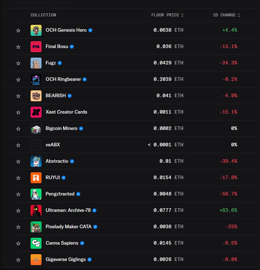Screen dimensions: 260x270
Task: Click the 0.2039 ETH floor price
Action: click(168, 79)
